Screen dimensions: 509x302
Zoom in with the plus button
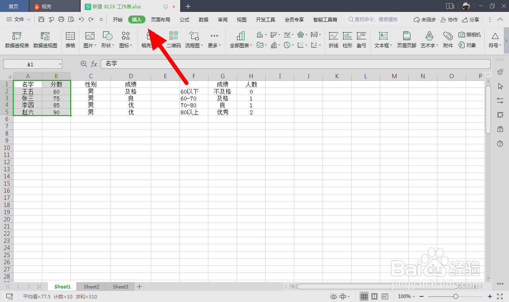point(490,296)
